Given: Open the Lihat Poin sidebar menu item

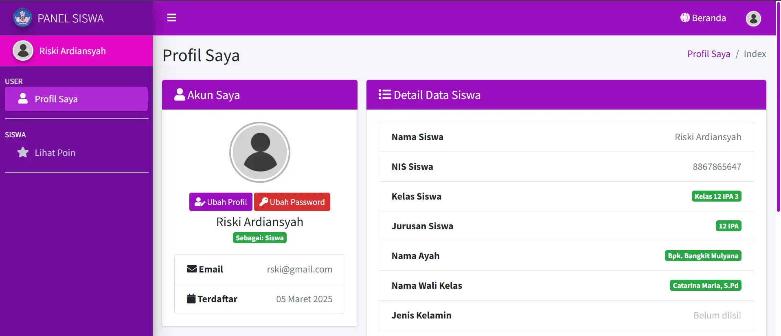Looking at the screenshot, I should [x=76, y=153].
